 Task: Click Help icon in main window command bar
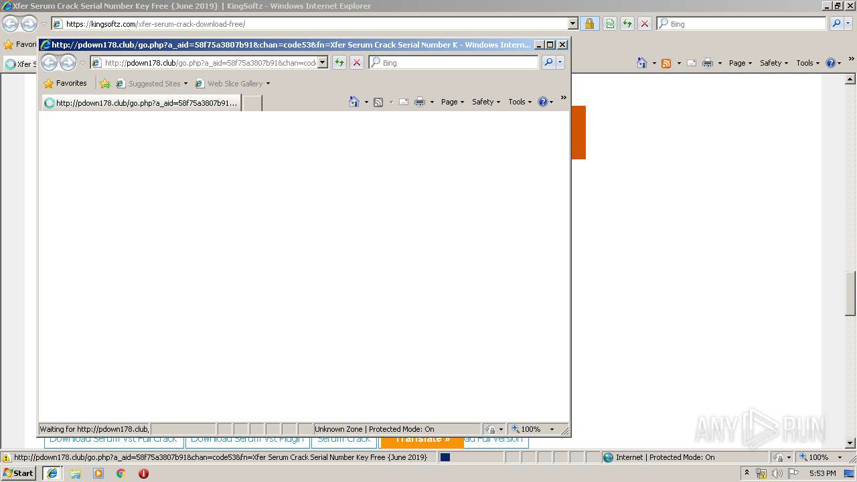tap(831, 63)
